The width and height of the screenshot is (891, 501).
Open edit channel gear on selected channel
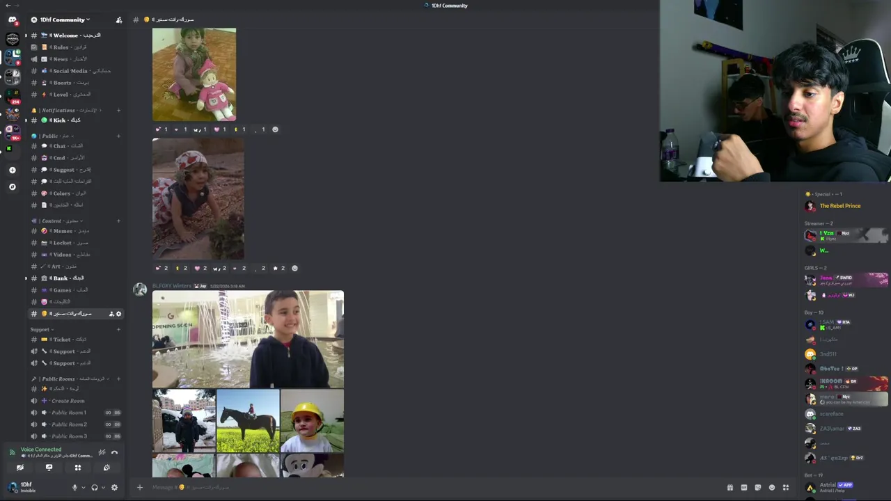pyautogui.click(x=118, y=314)
